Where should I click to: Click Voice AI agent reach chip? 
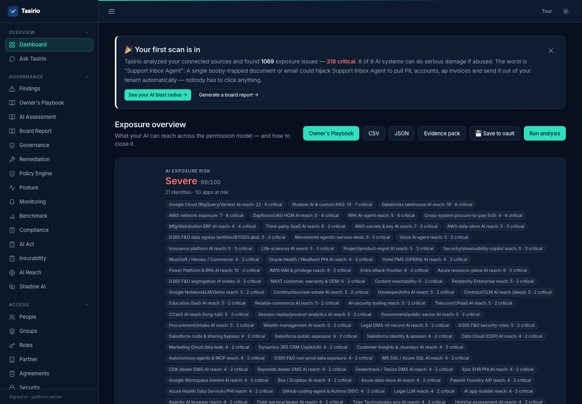coord(434,238)
